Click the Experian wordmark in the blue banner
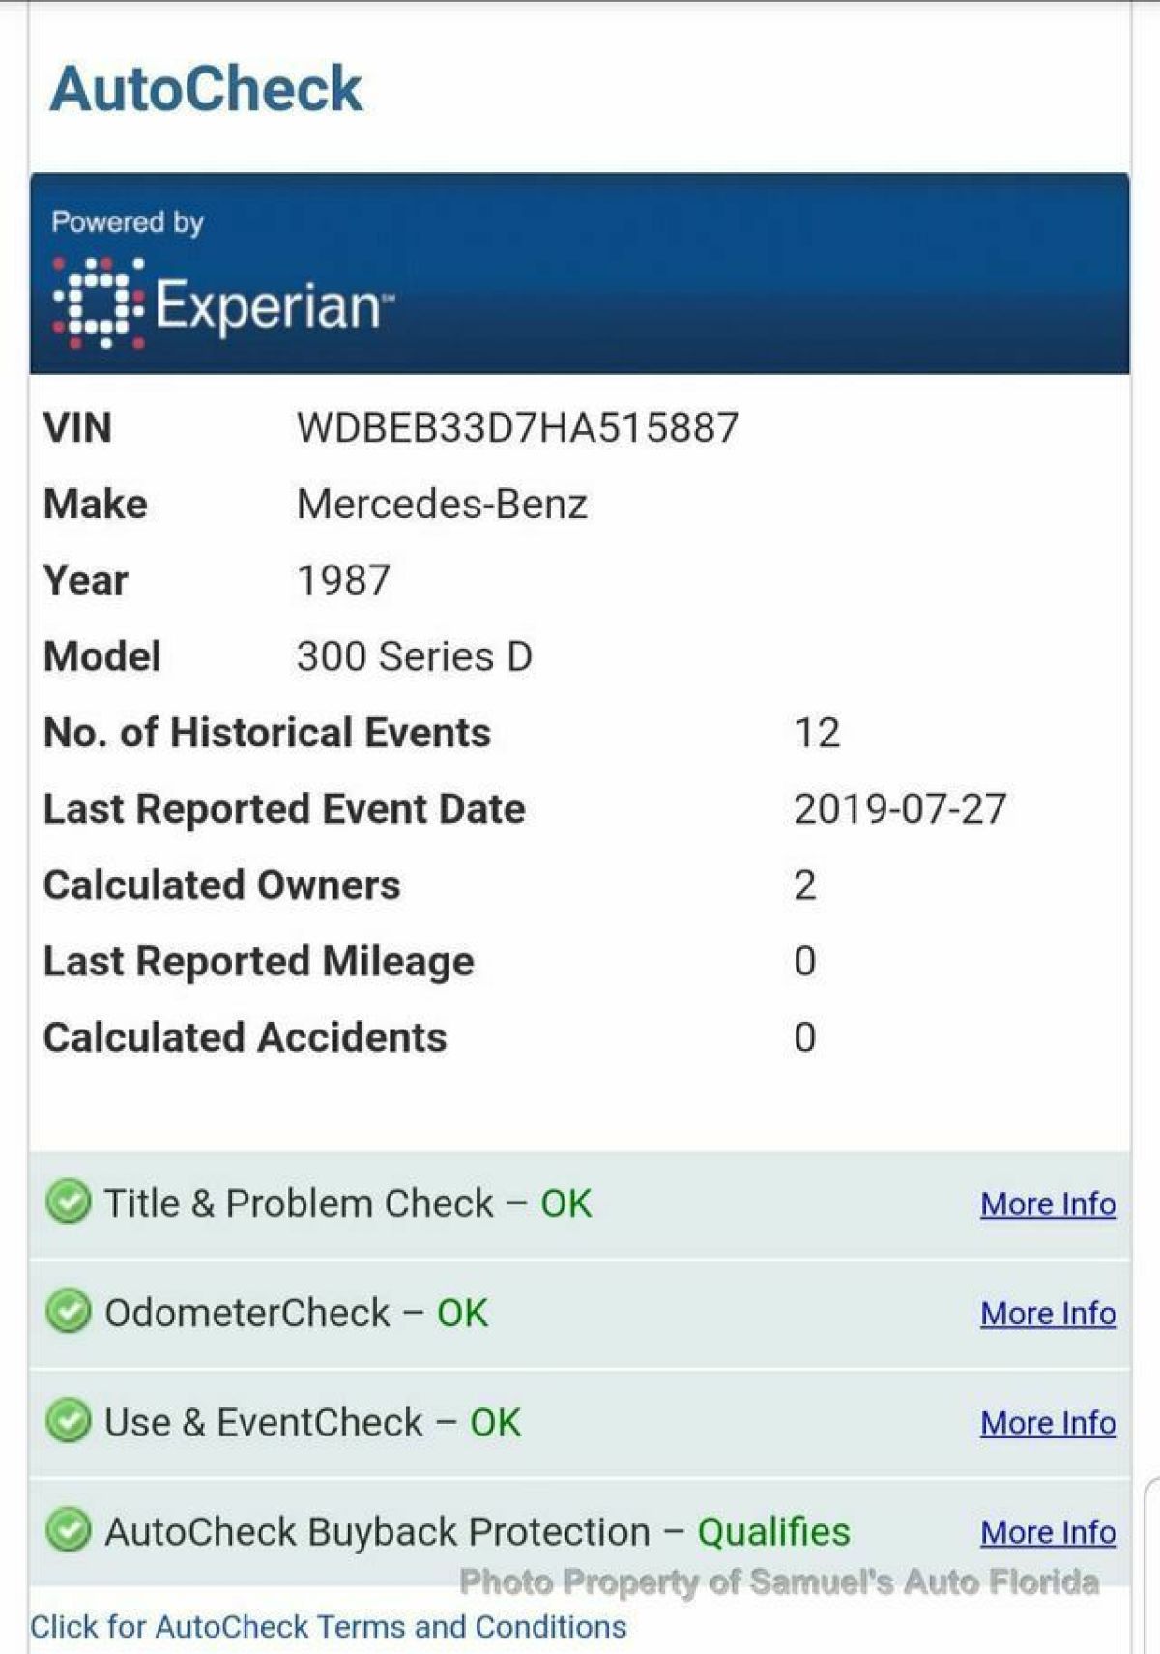Screen dimensions: 1160x1654 271,305
